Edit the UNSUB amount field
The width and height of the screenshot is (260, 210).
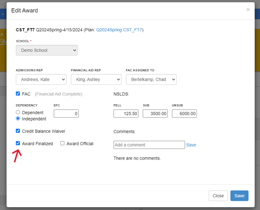(x=185, y=114)
